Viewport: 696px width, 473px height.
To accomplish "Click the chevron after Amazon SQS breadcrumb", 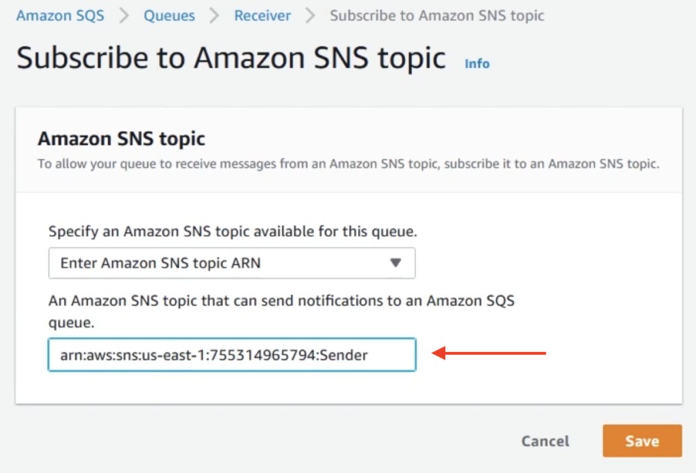I will (x=124, y=16).
